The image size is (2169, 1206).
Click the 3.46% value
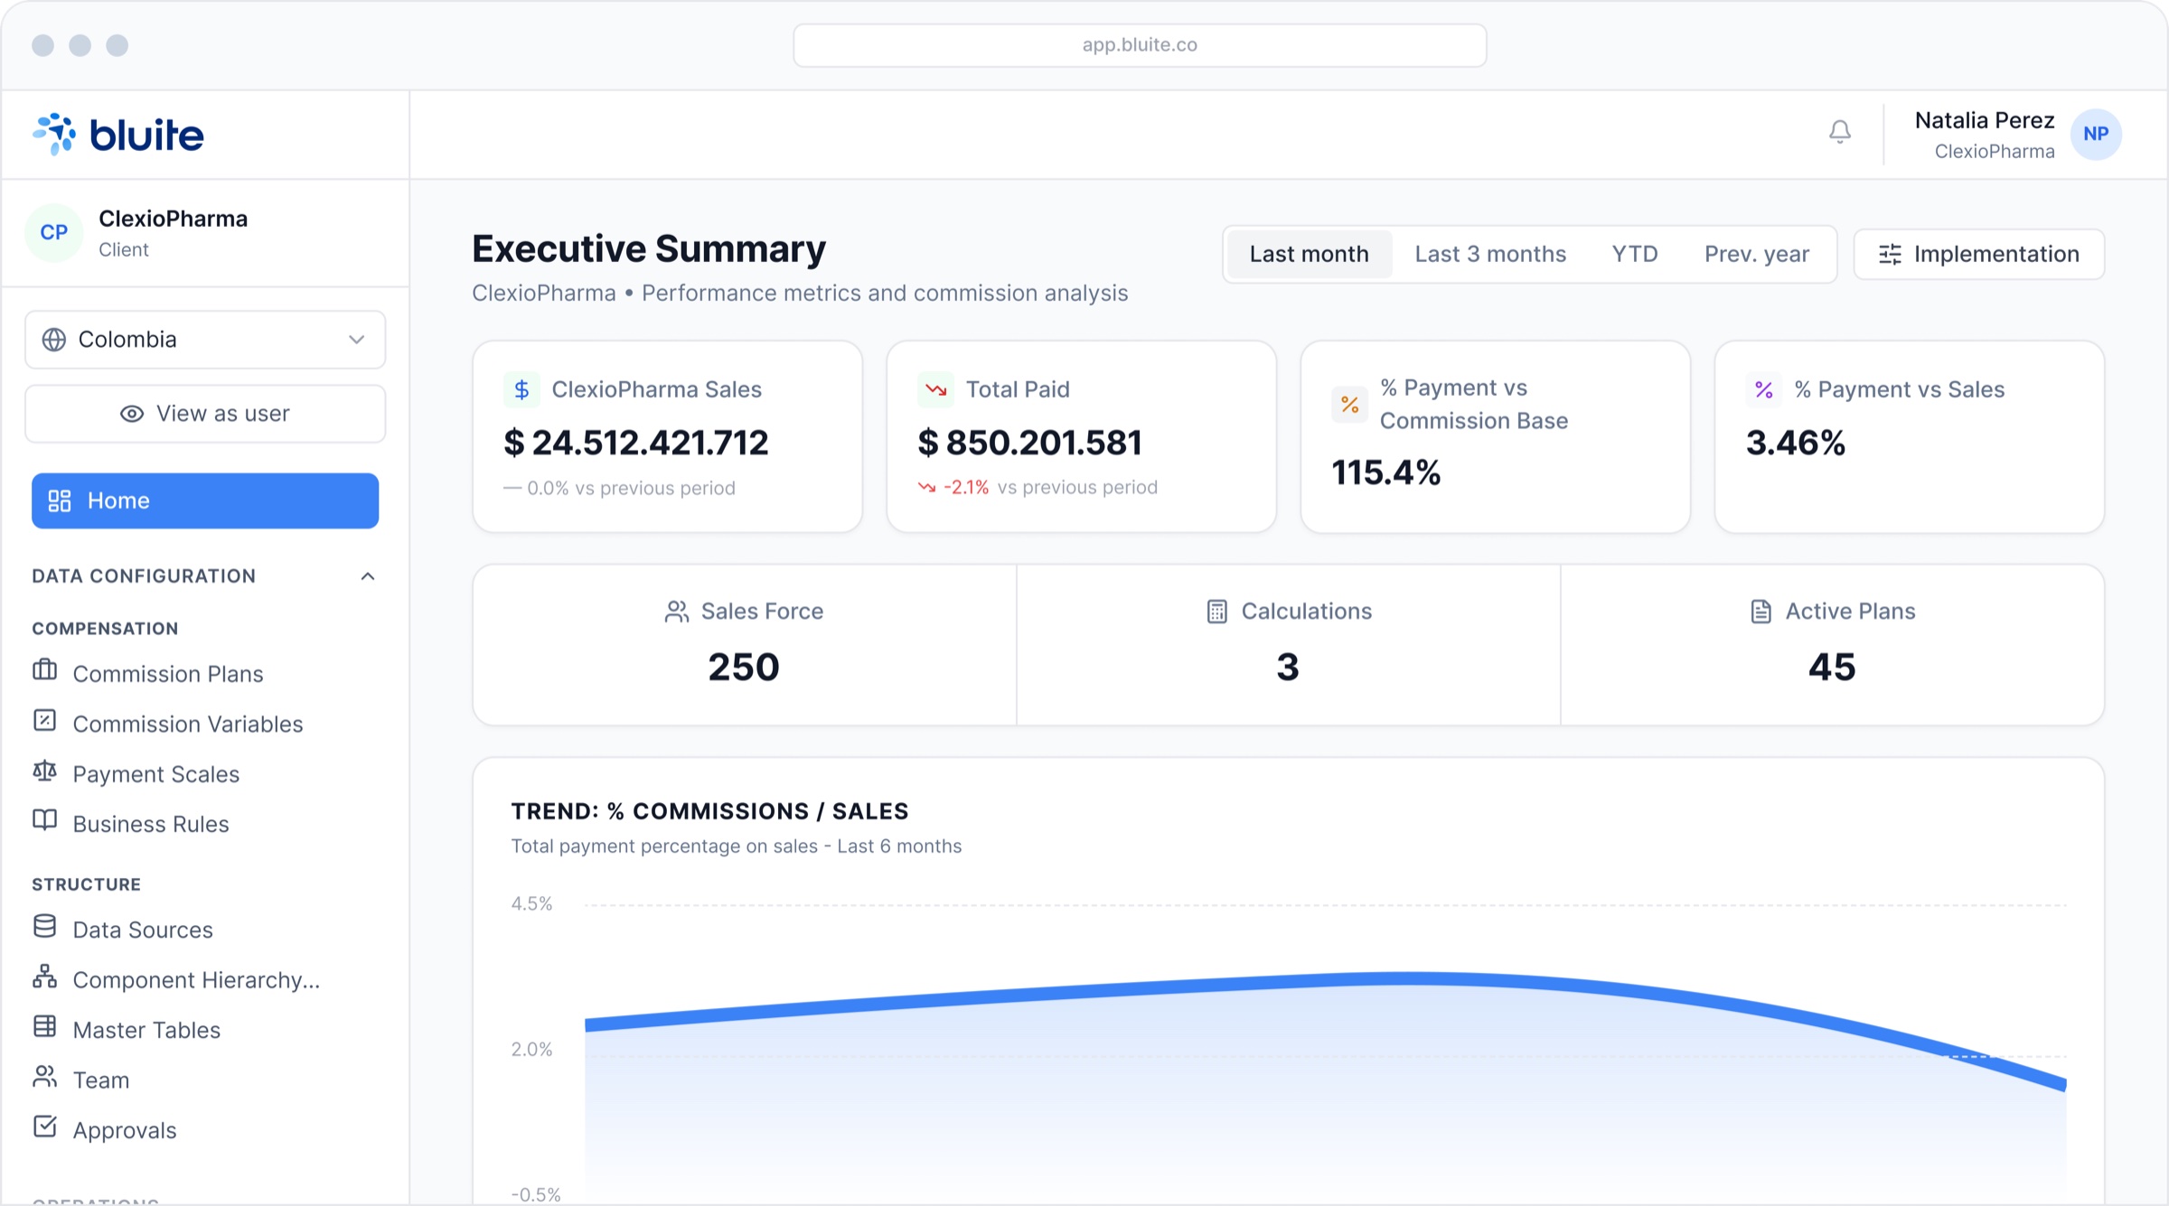pyautogui.click(x=1795, y=443)
